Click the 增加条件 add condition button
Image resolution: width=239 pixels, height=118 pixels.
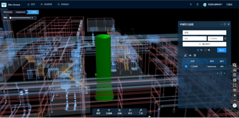tap(204, 44)
